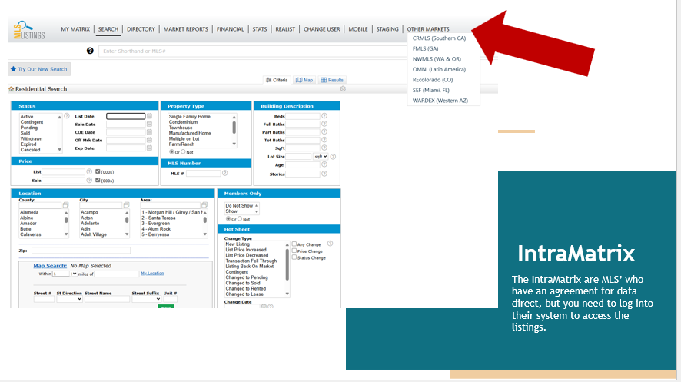Select Property Type Or radio button
This screenshot has height=382, width=681.
[x=171, y=152]
